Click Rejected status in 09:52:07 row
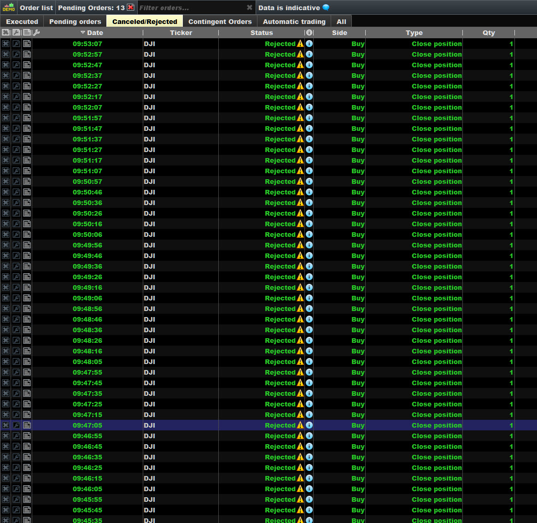Viewport: 537px width, 523px height. [x=280, y=107]
